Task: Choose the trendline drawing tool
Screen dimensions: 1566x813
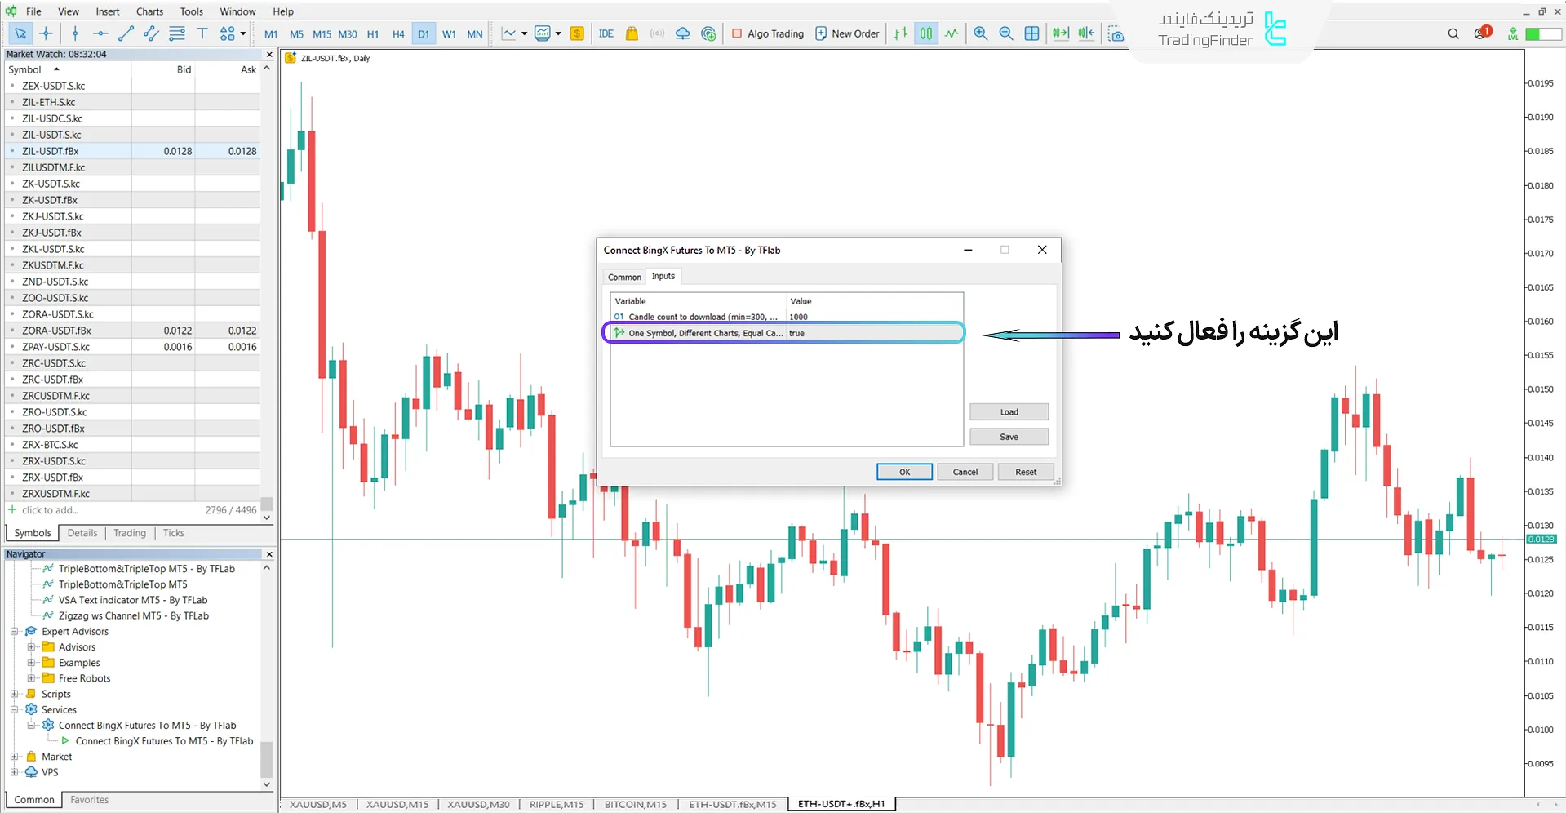Action: point(126,33)
